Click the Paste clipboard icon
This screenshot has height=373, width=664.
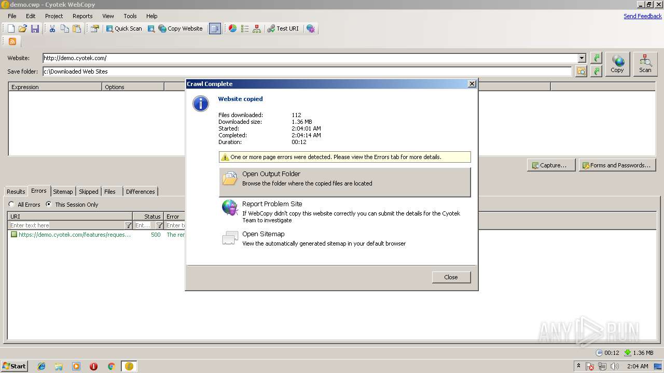(77, 28)
